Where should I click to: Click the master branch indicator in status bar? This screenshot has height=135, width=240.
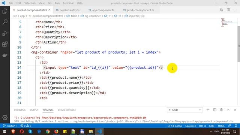(10, 126)
